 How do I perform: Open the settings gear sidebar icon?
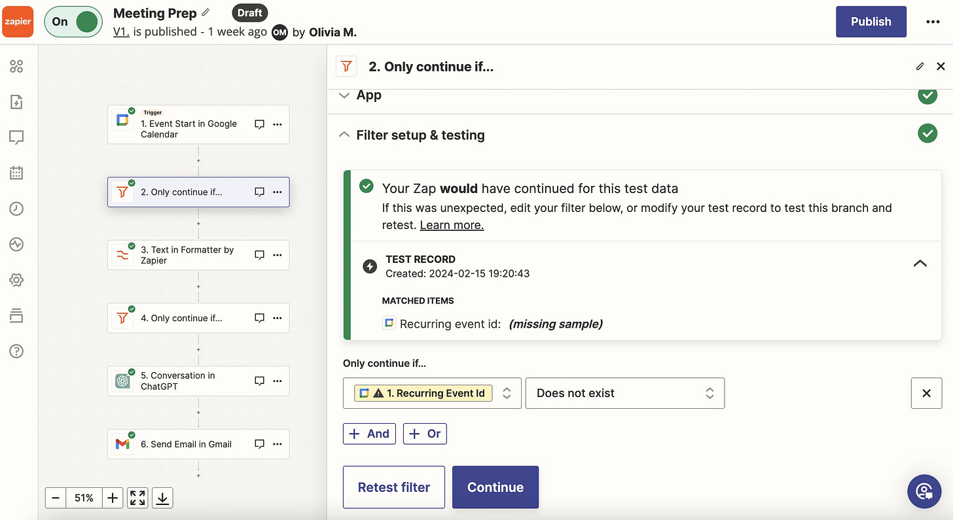pos(16,280)
